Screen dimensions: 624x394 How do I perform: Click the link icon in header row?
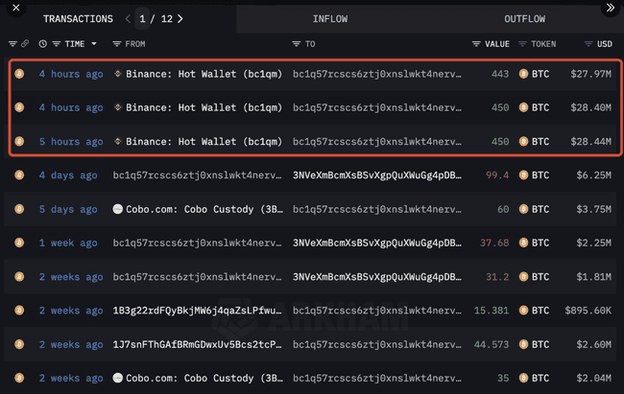pos(25,44)
